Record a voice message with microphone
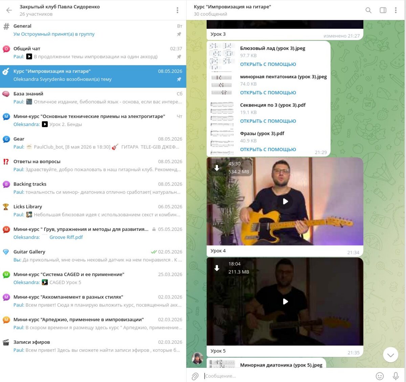The height and width of the screenshot is (382, 406). pyautogui.click(x=396, y=376)
